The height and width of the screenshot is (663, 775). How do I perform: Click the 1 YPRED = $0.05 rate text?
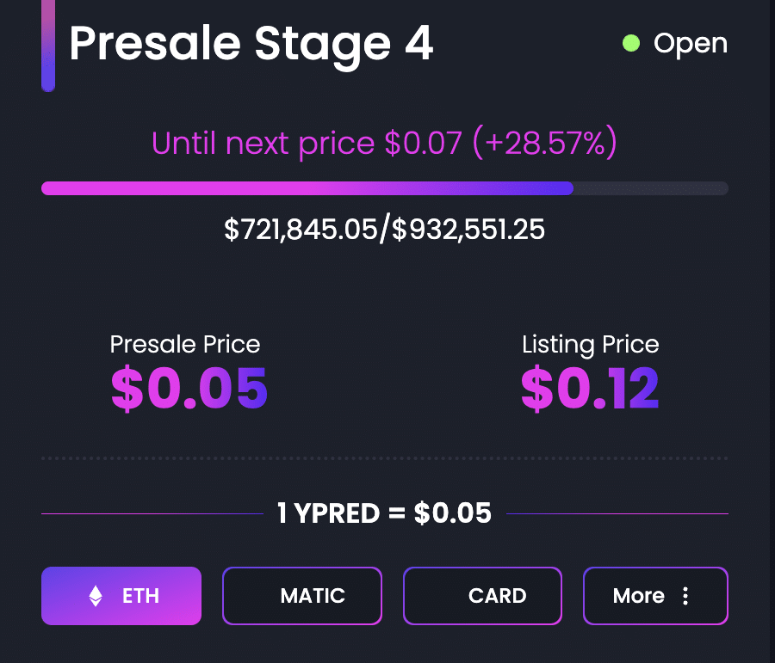pos(384,513)
